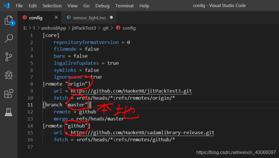Viewport: 279px width, 158px height.
Task: Open the View menu
Action: [x=72, y=6]
